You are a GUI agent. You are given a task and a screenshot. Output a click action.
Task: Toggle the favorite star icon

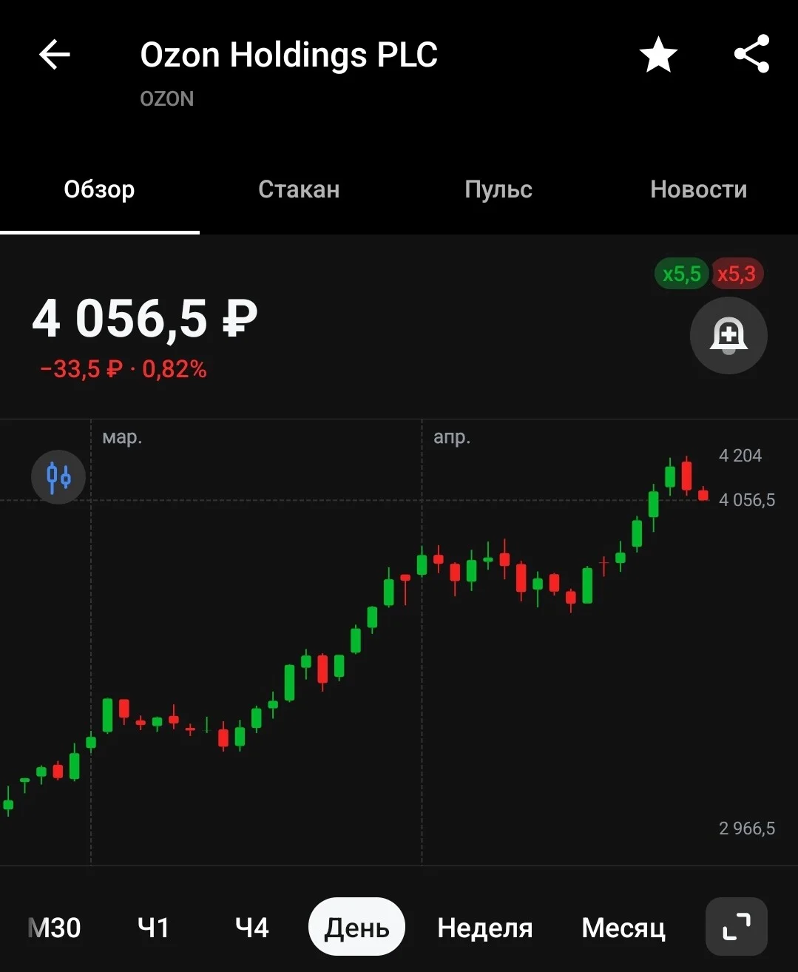[658, 55]
